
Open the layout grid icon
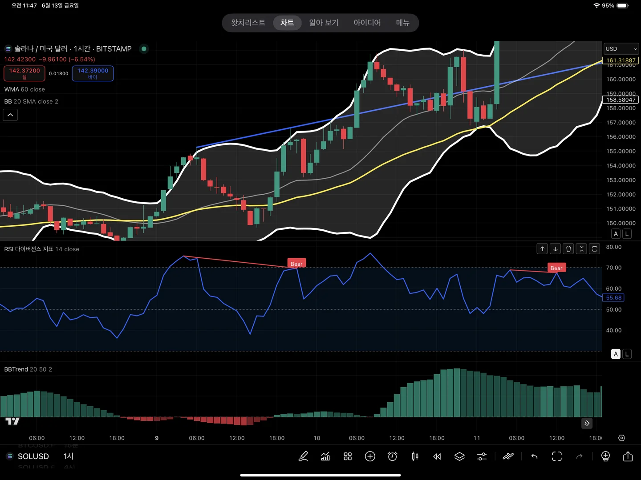pos(348,456)
